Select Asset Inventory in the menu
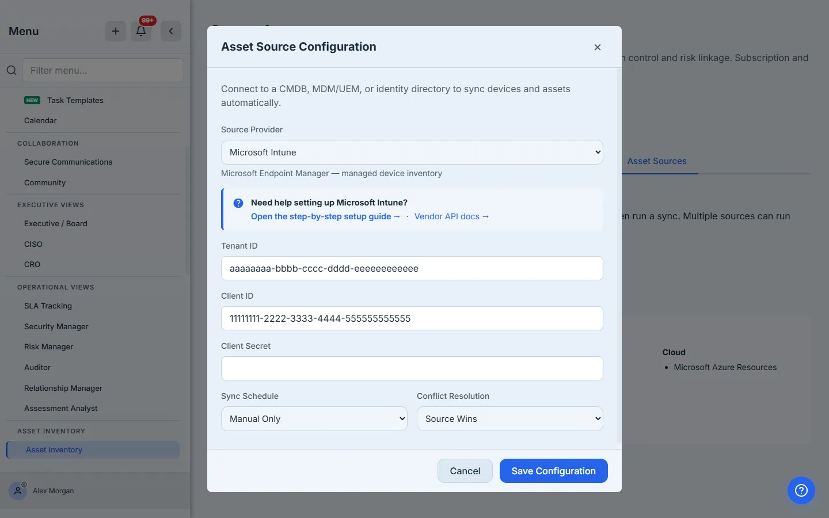 pos(93,450)
